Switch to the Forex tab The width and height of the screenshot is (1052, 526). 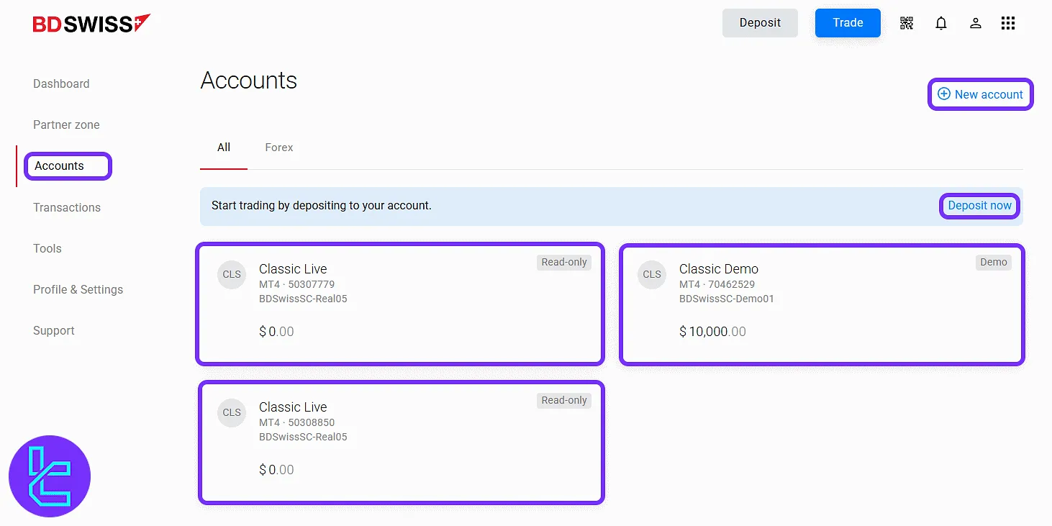(279, 148)
